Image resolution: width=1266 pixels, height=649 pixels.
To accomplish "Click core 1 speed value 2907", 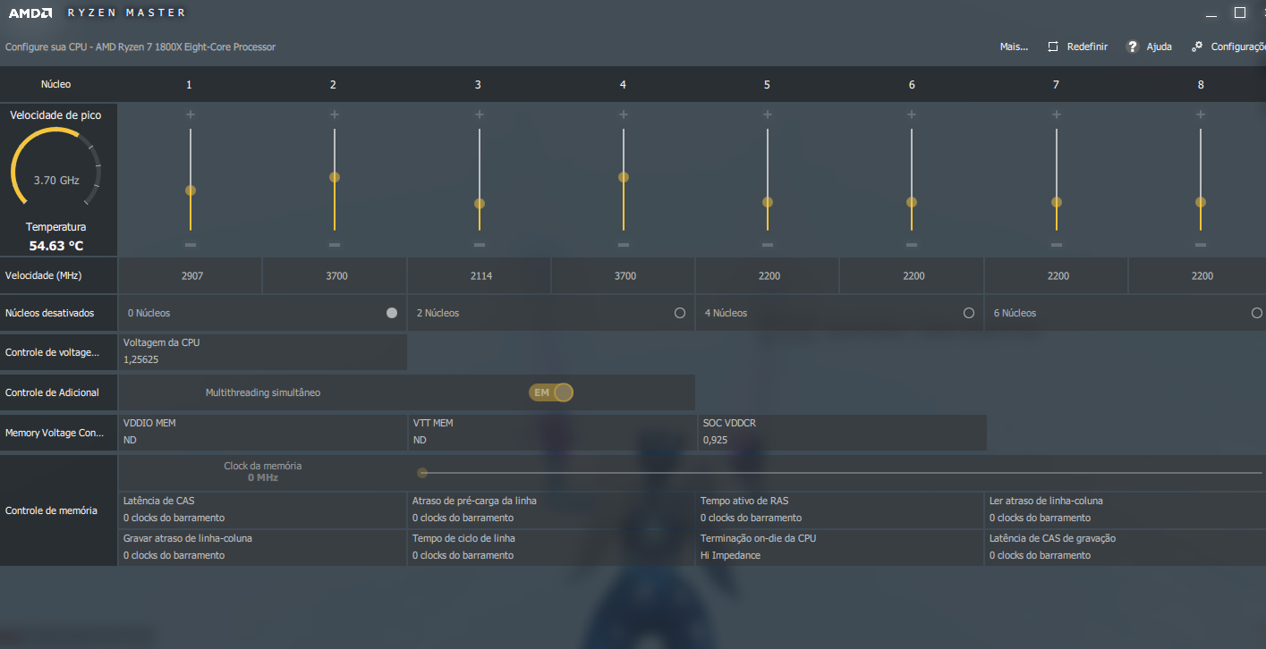I will coord(192,276).
